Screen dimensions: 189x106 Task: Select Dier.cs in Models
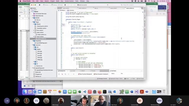pyautogui.click(x=38, y=20)
